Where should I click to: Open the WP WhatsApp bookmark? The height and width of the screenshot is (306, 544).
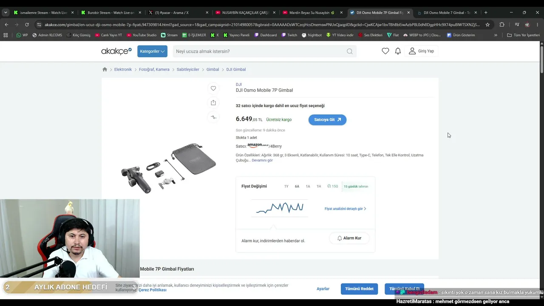[22, 35]
